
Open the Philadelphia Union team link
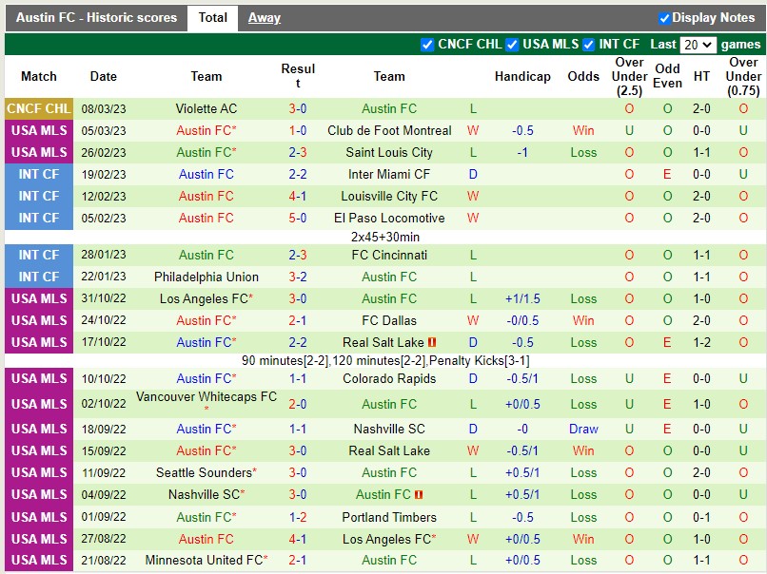pos(206,277)
